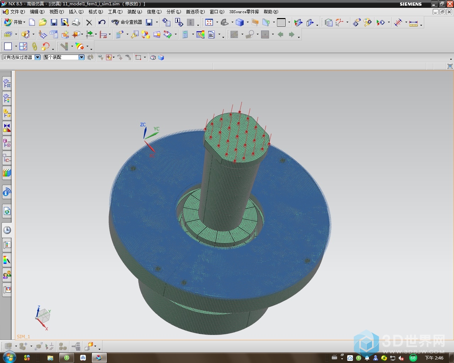
Task: Toggle the blue solid cube selection icon
Action: (161, 57)
